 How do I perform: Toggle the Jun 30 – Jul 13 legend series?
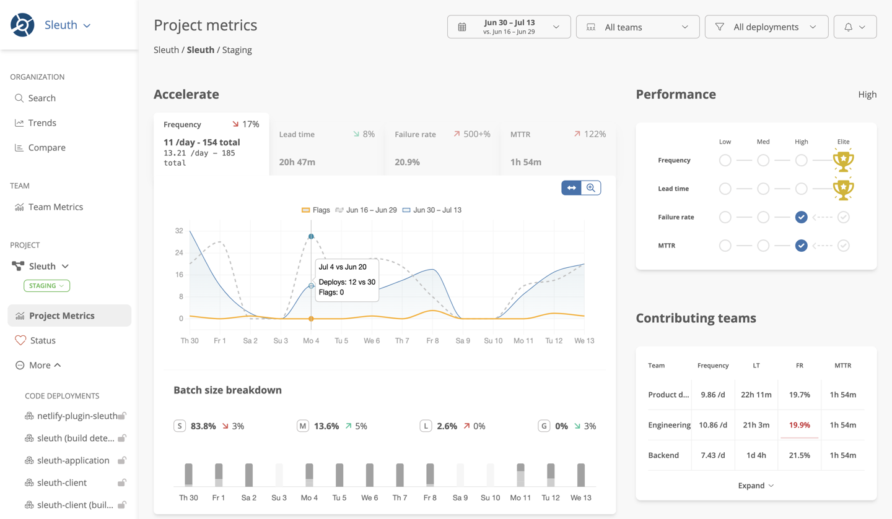click(432, 210)
